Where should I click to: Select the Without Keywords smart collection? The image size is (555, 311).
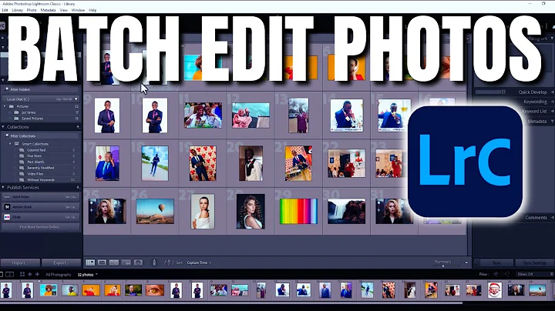click(x=41, y=179)
